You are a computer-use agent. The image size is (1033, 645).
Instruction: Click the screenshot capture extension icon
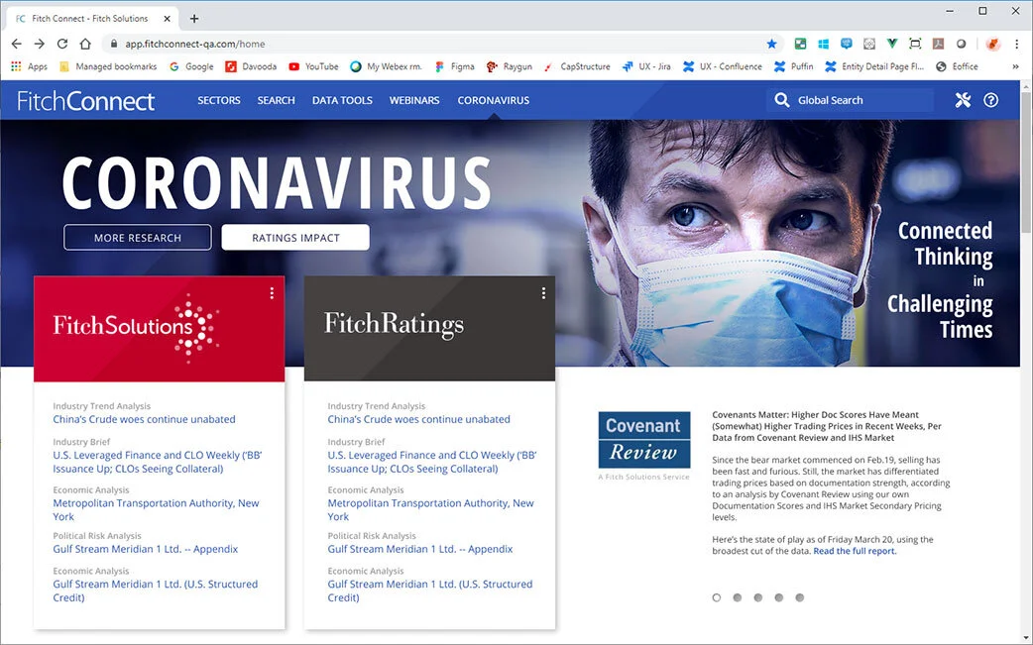point(915,44)
